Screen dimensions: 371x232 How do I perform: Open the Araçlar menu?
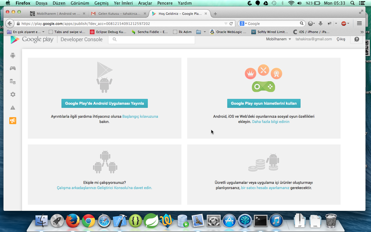pos(145,3)
